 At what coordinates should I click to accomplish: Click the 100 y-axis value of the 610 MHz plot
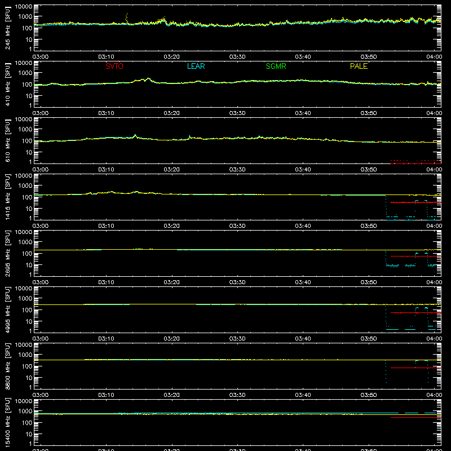(27, 141)
